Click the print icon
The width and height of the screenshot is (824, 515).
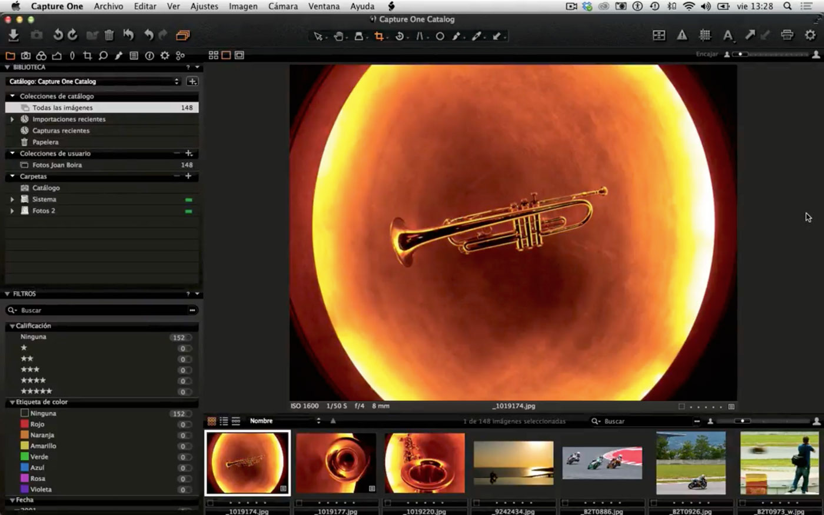tap(787, 35)
